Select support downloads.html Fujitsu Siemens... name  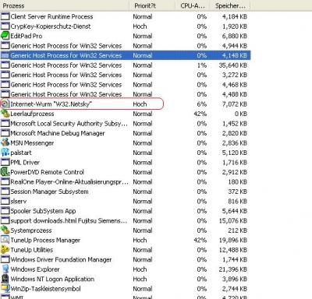click(x=69, y=221)
